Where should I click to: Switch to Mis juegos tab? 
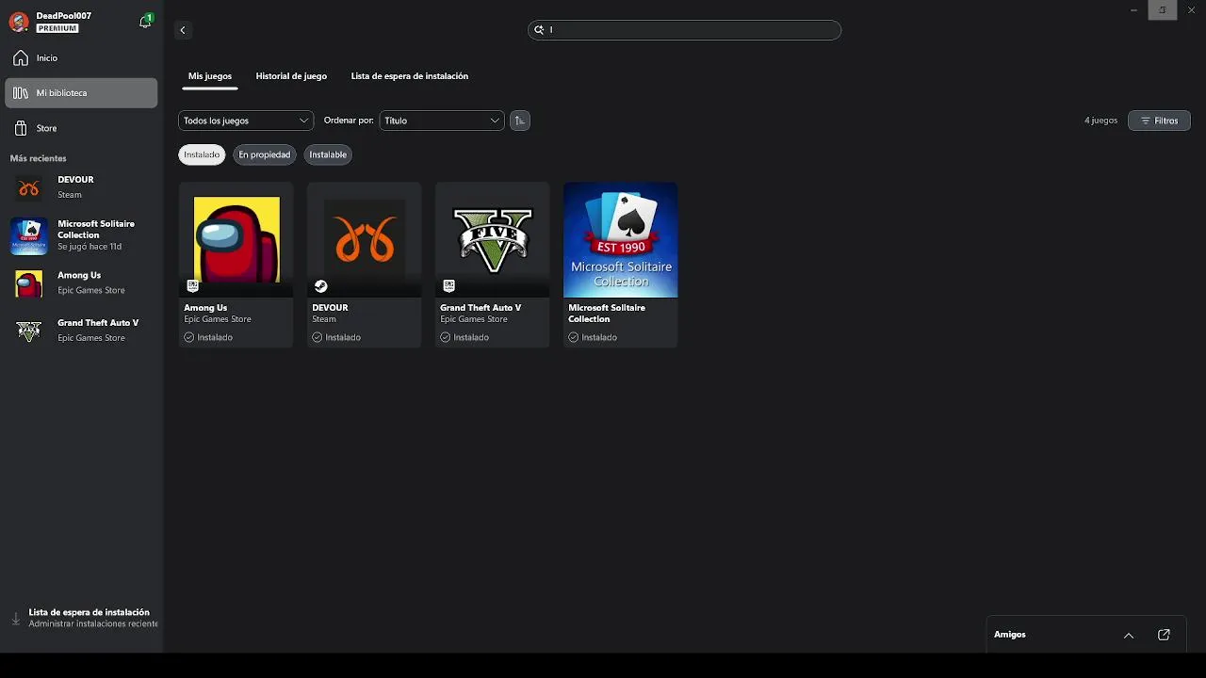(210, 76)
